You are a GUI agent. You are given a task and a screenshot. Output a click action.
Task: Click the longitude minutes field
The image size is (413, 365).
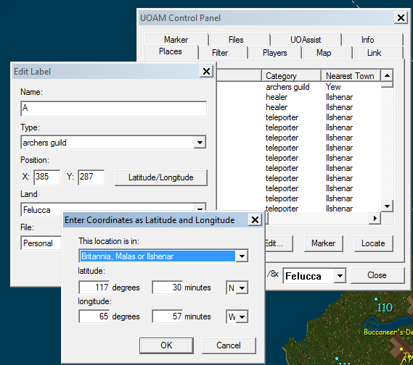pyautogui.click(x=167, y=316)
